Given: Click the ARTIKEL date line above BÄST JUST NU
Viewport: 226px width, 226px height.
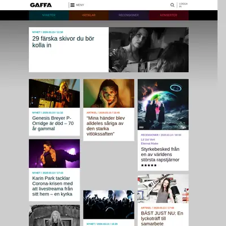Looking at the screenshot, I should pos(158,208).
